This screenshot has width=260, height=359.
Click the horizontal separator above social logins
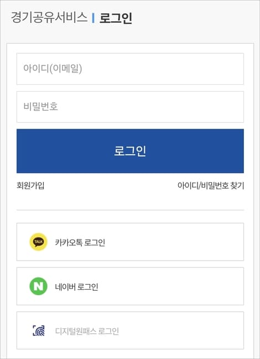130,210
